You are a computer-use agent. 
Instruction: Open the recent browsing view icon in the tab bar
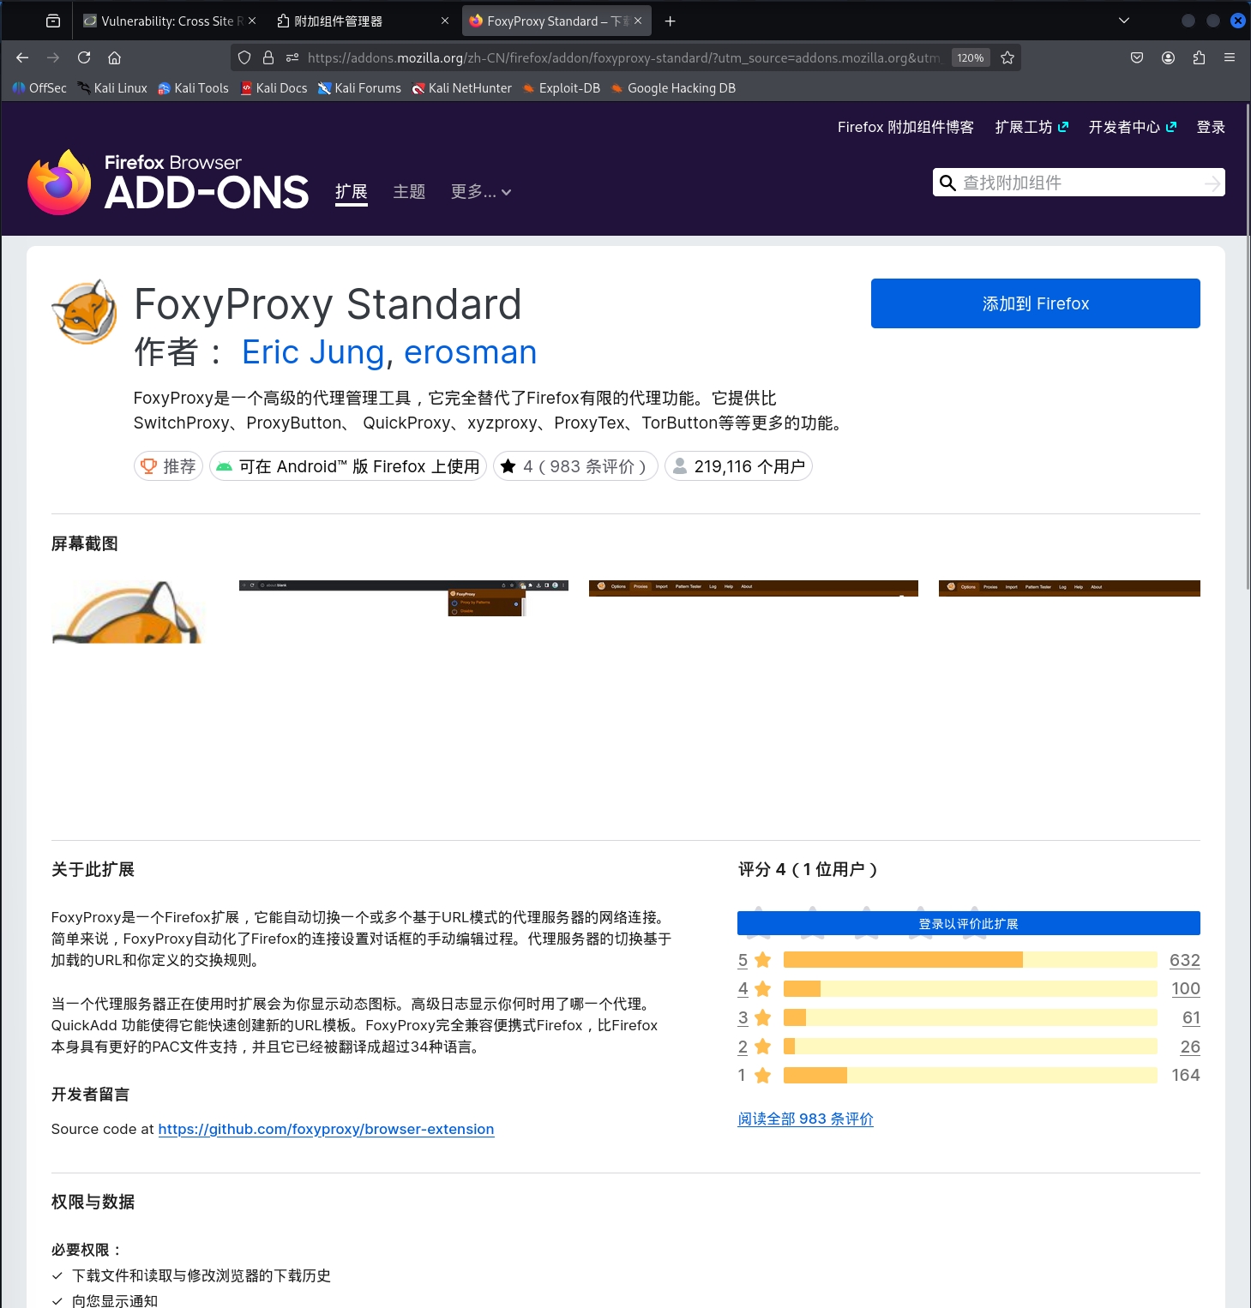coord(53,21)
